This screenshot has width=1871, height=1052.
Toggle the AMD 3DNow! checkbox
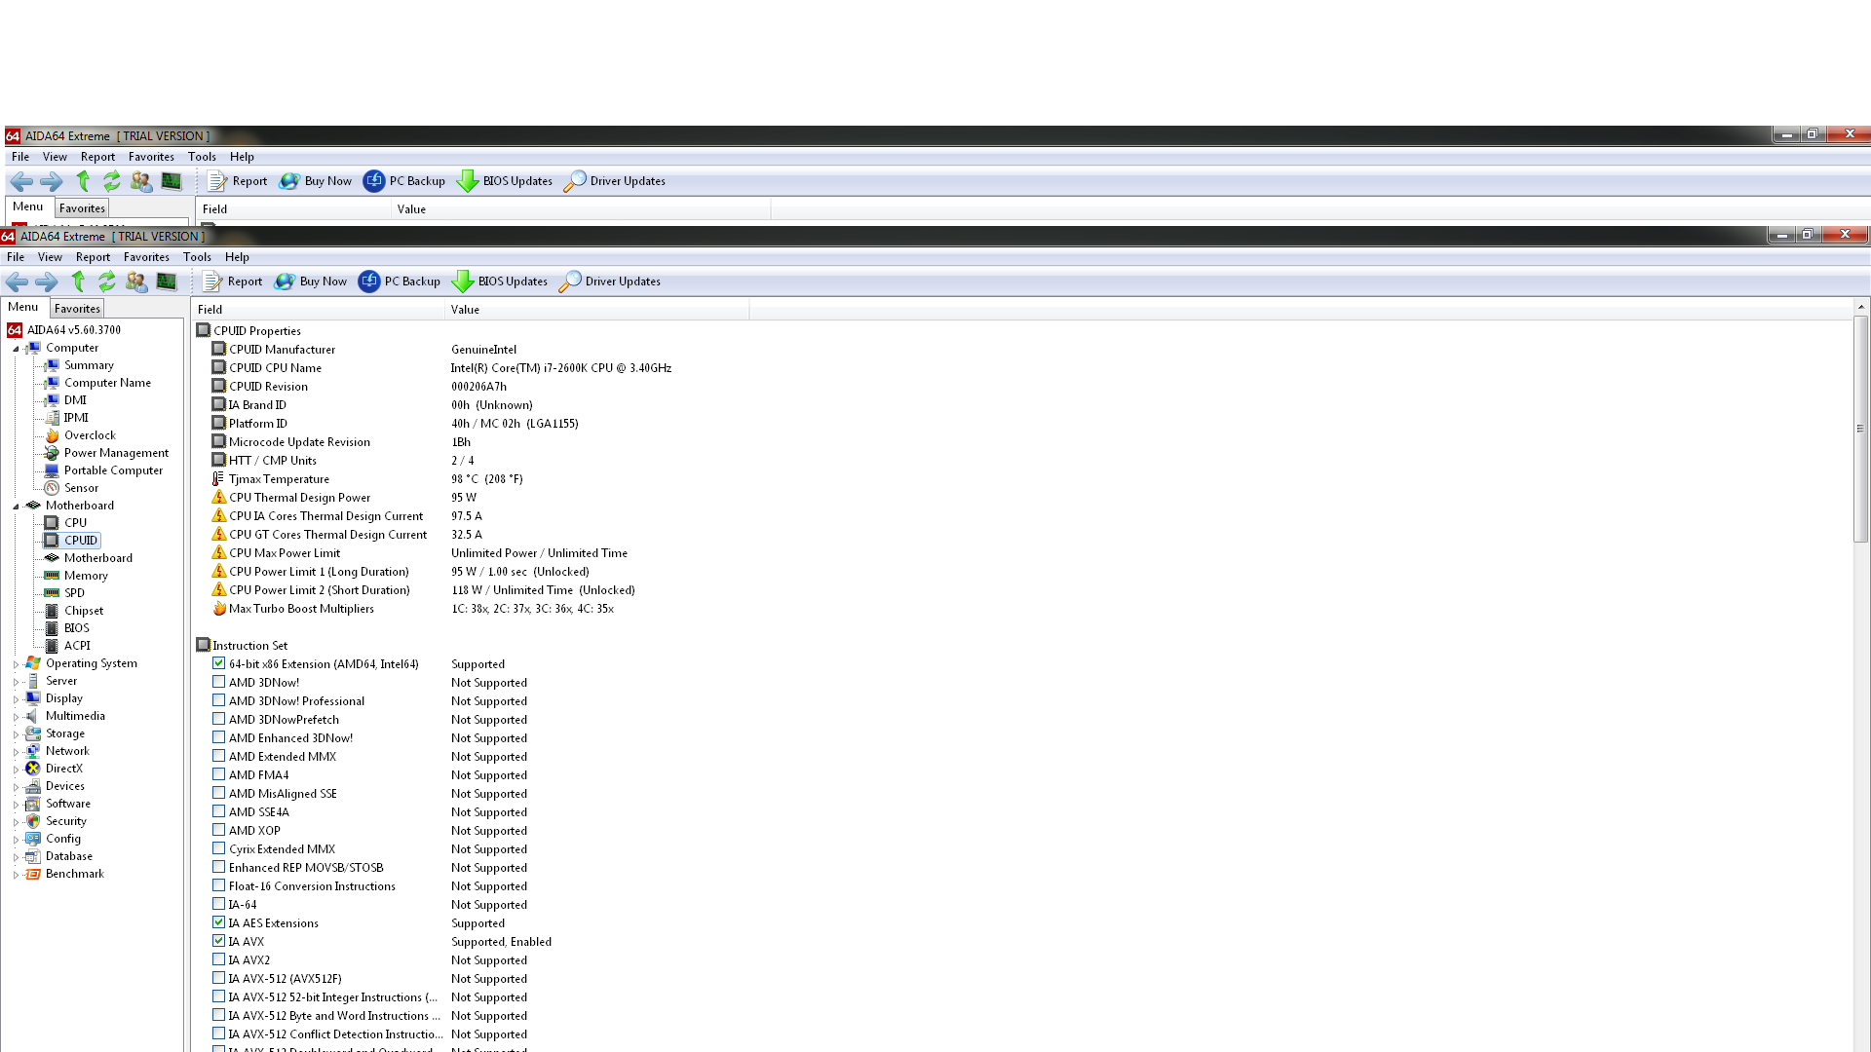218,682
